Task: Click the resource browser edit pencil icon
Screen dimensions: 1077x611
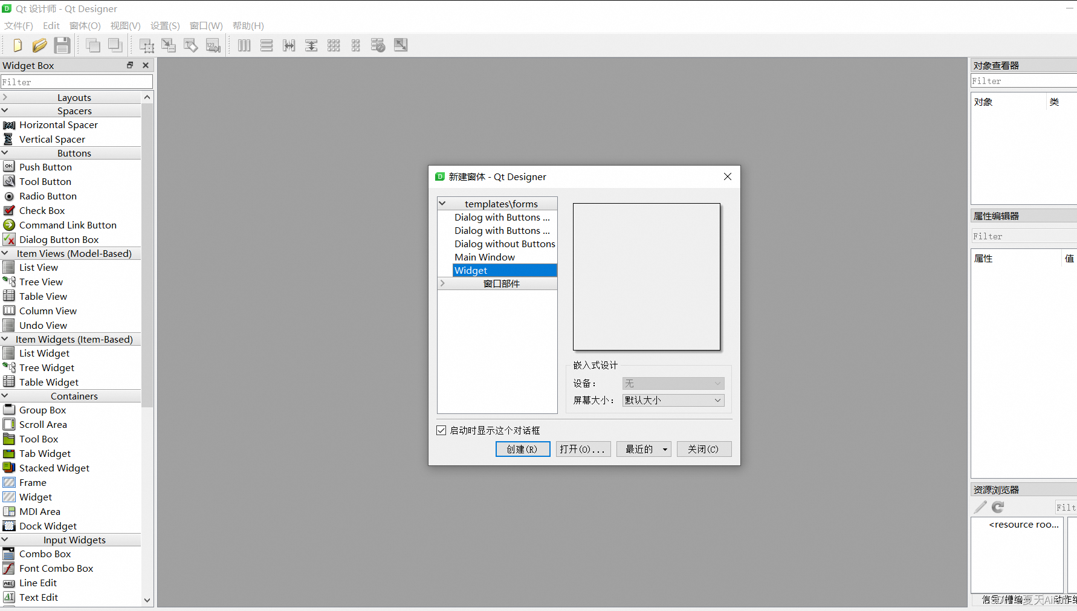Action: pyautogui.click(x=980, y=507)
